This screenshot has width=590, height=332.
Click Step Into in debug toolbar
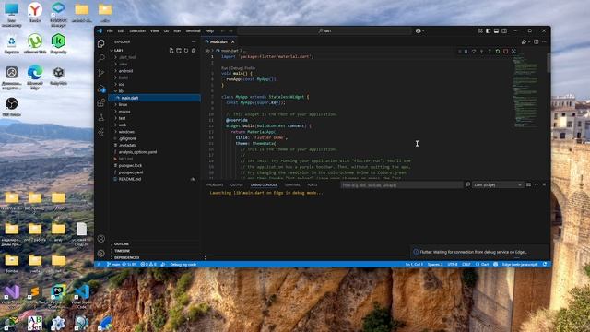(481, 52)
